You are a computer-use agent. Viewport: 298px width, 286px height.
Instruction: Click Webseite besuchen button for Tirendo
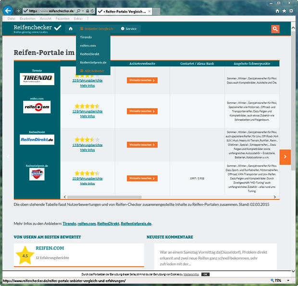142,80
